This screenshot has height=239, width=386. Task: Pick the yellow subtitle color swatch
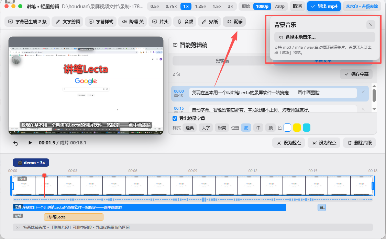point(297,128)
